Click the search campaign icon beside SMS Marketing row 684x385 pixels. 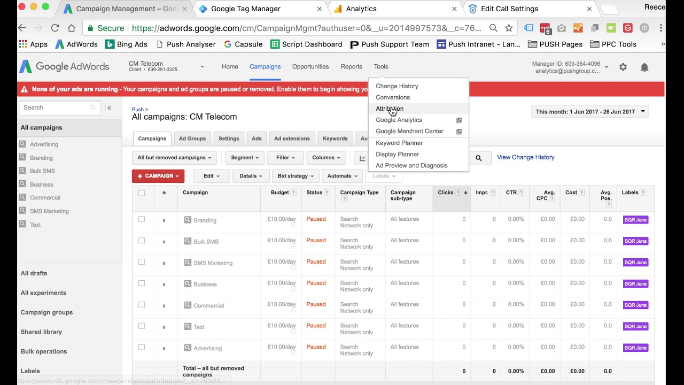click(188, 263)
